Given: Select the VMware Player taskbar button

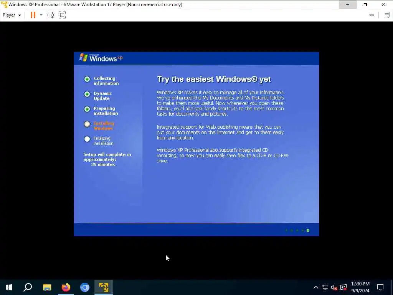Looking at the screenshot, I should point(104,287).
